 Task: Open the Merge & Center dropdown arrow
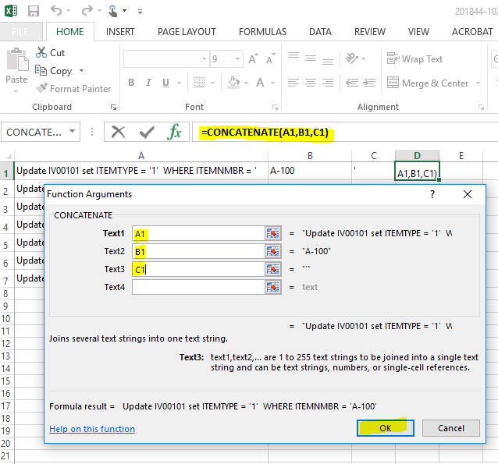(x=476, y=83)
